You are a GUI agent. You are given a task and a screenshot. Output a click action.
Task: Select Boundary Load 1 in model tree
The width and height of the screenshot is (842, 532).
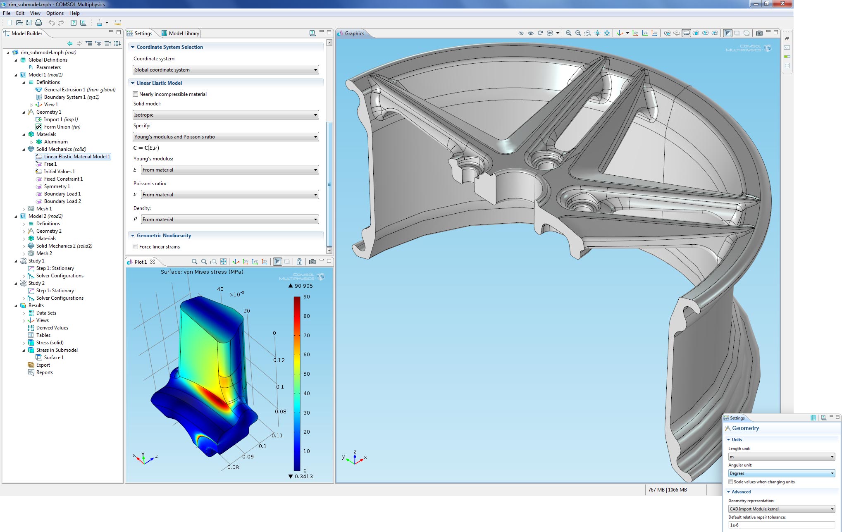click(62, 194)
